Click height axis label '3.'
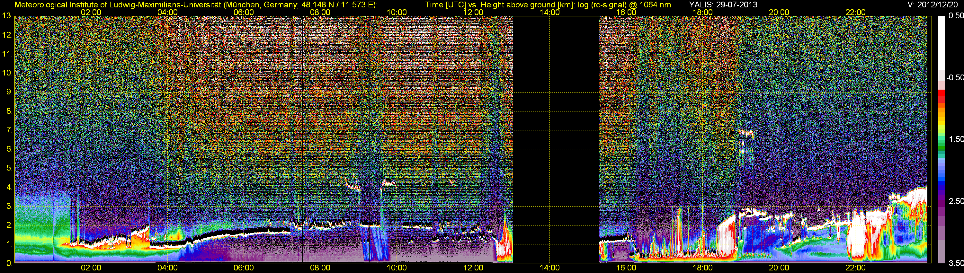This screenshot has height=273, width=964. [9, 206]
